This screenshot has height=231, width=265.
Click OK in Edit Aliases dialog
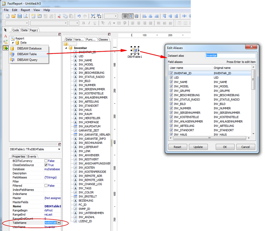click(x=225, y=147)
